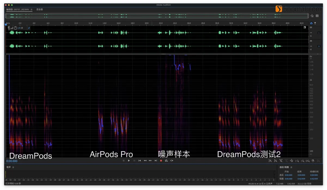Select the 编辑器: 200707_002.WAV tab

(17, 9)
